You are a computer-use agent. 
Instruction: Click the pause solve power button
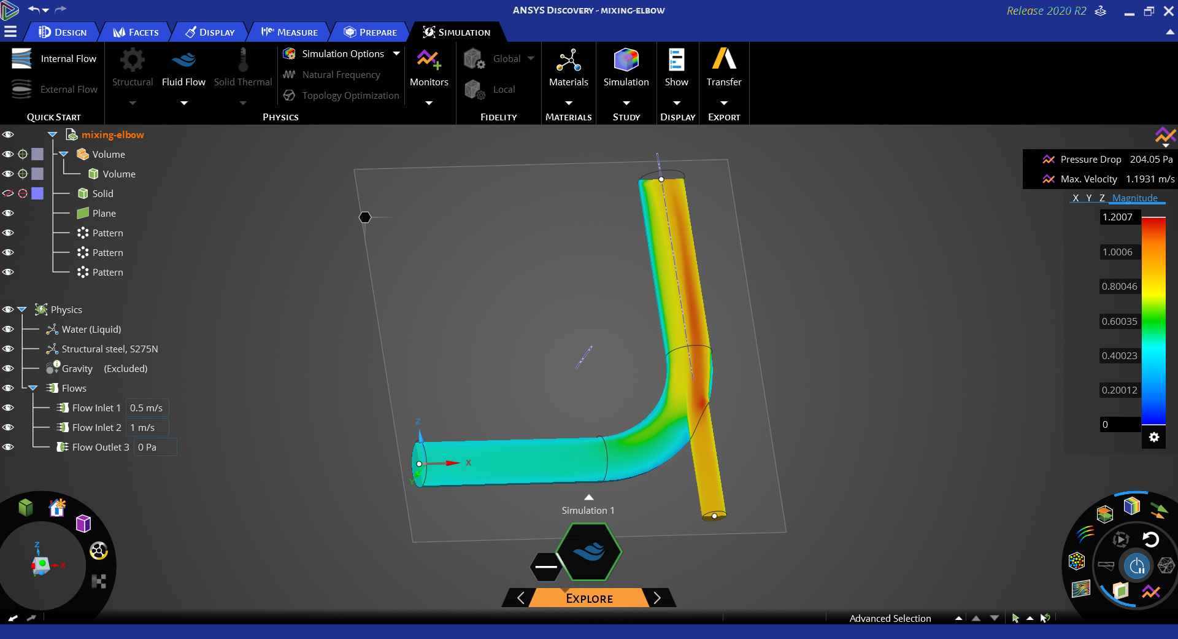click(x=1137, y=566)
